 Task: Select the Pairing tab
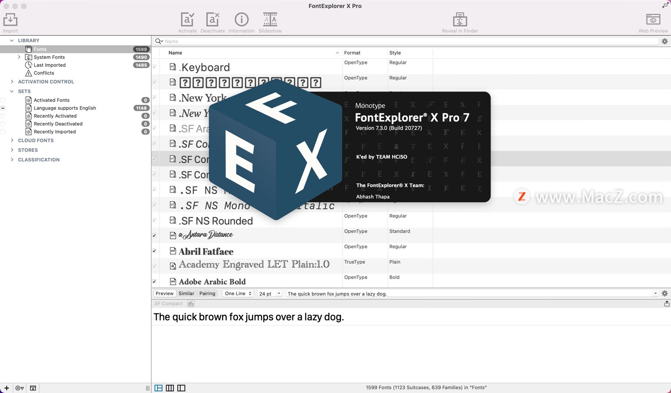pyautogui.click(x=207, y=293)
